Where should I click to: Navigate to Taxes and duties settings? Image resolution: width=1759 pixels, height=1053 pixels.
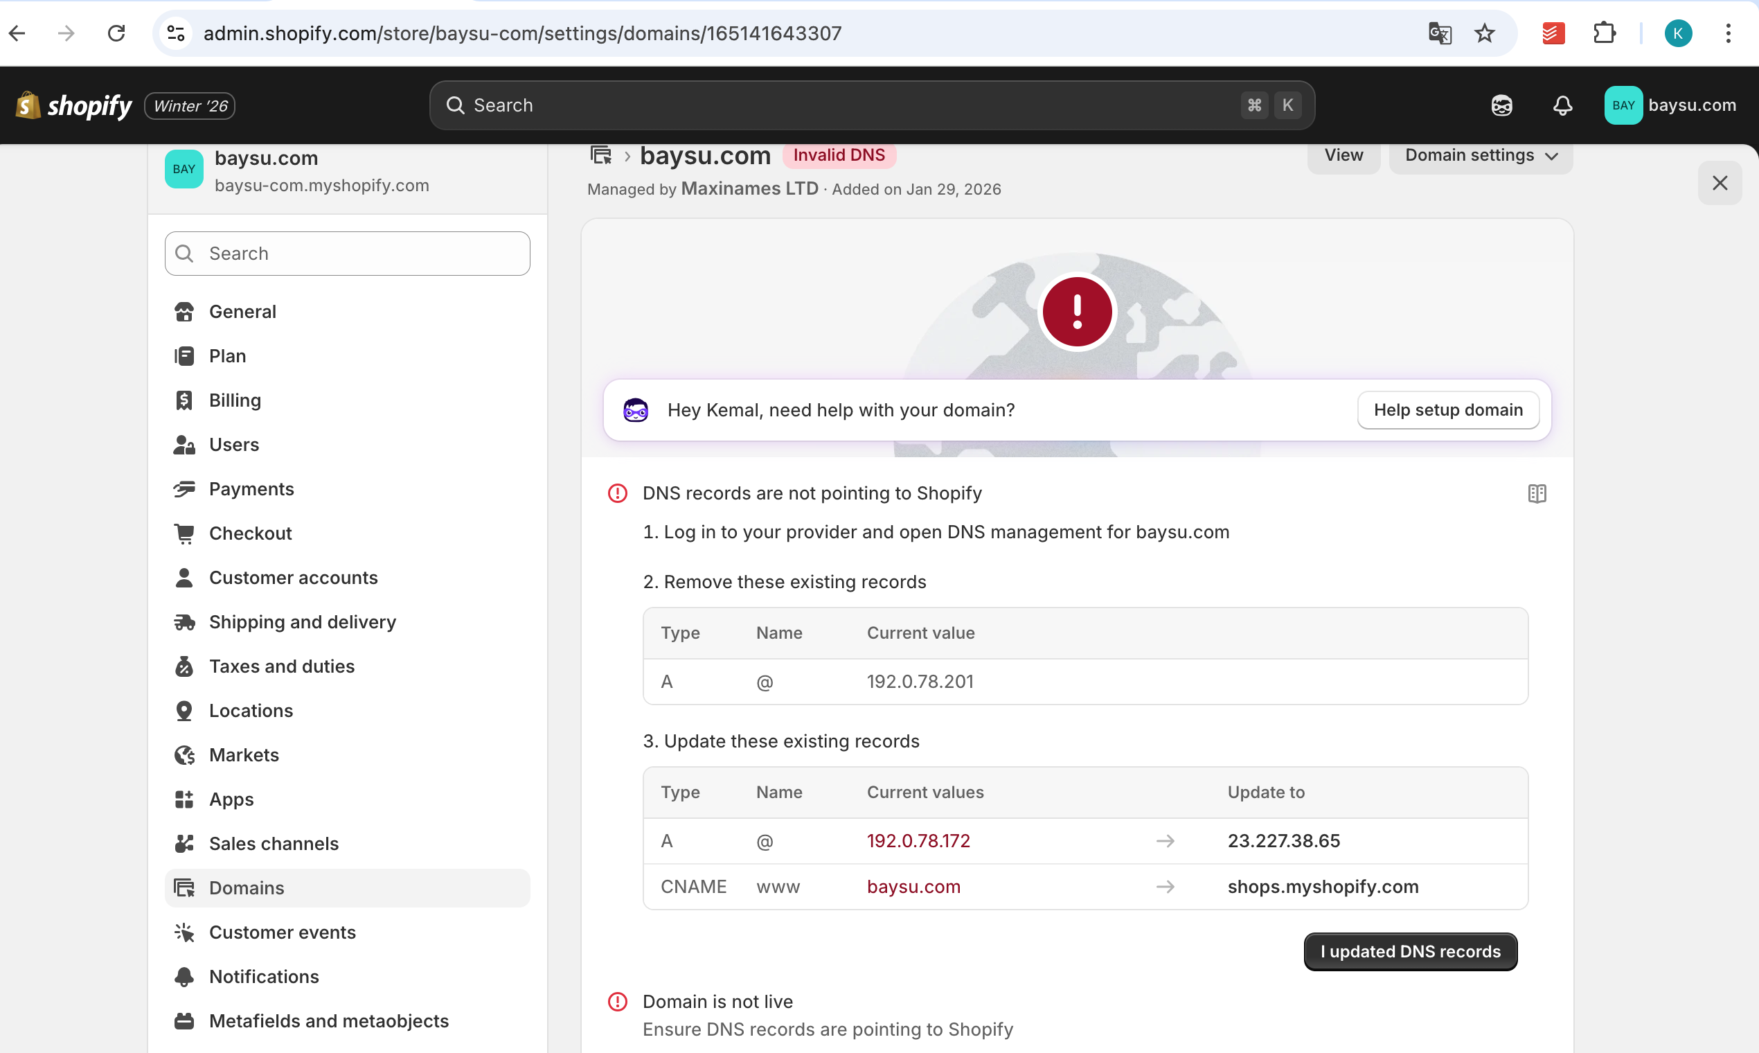pos(348,667)
